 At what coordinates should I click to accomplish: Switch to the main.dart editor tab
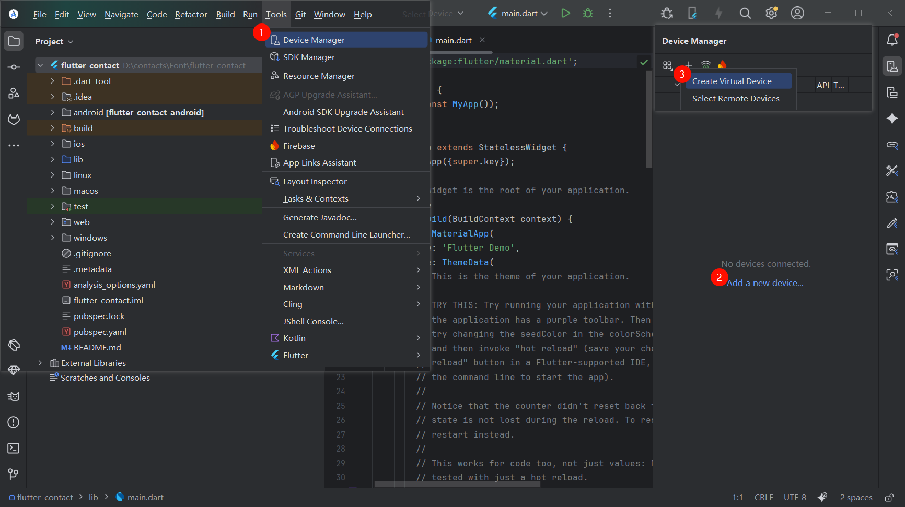pyautogui.click(x=454, y=40)
